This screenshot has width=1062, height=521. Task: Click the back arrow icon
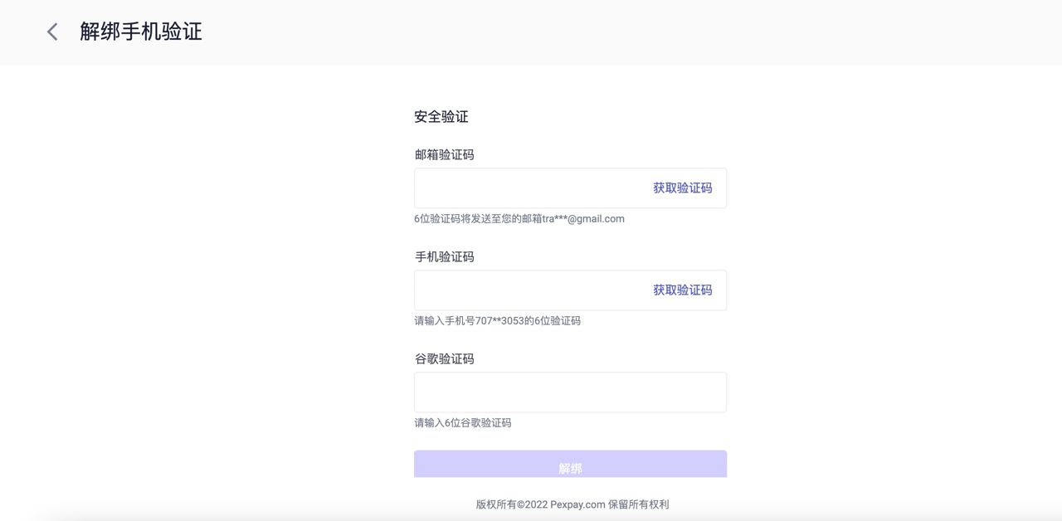point(52,32)
